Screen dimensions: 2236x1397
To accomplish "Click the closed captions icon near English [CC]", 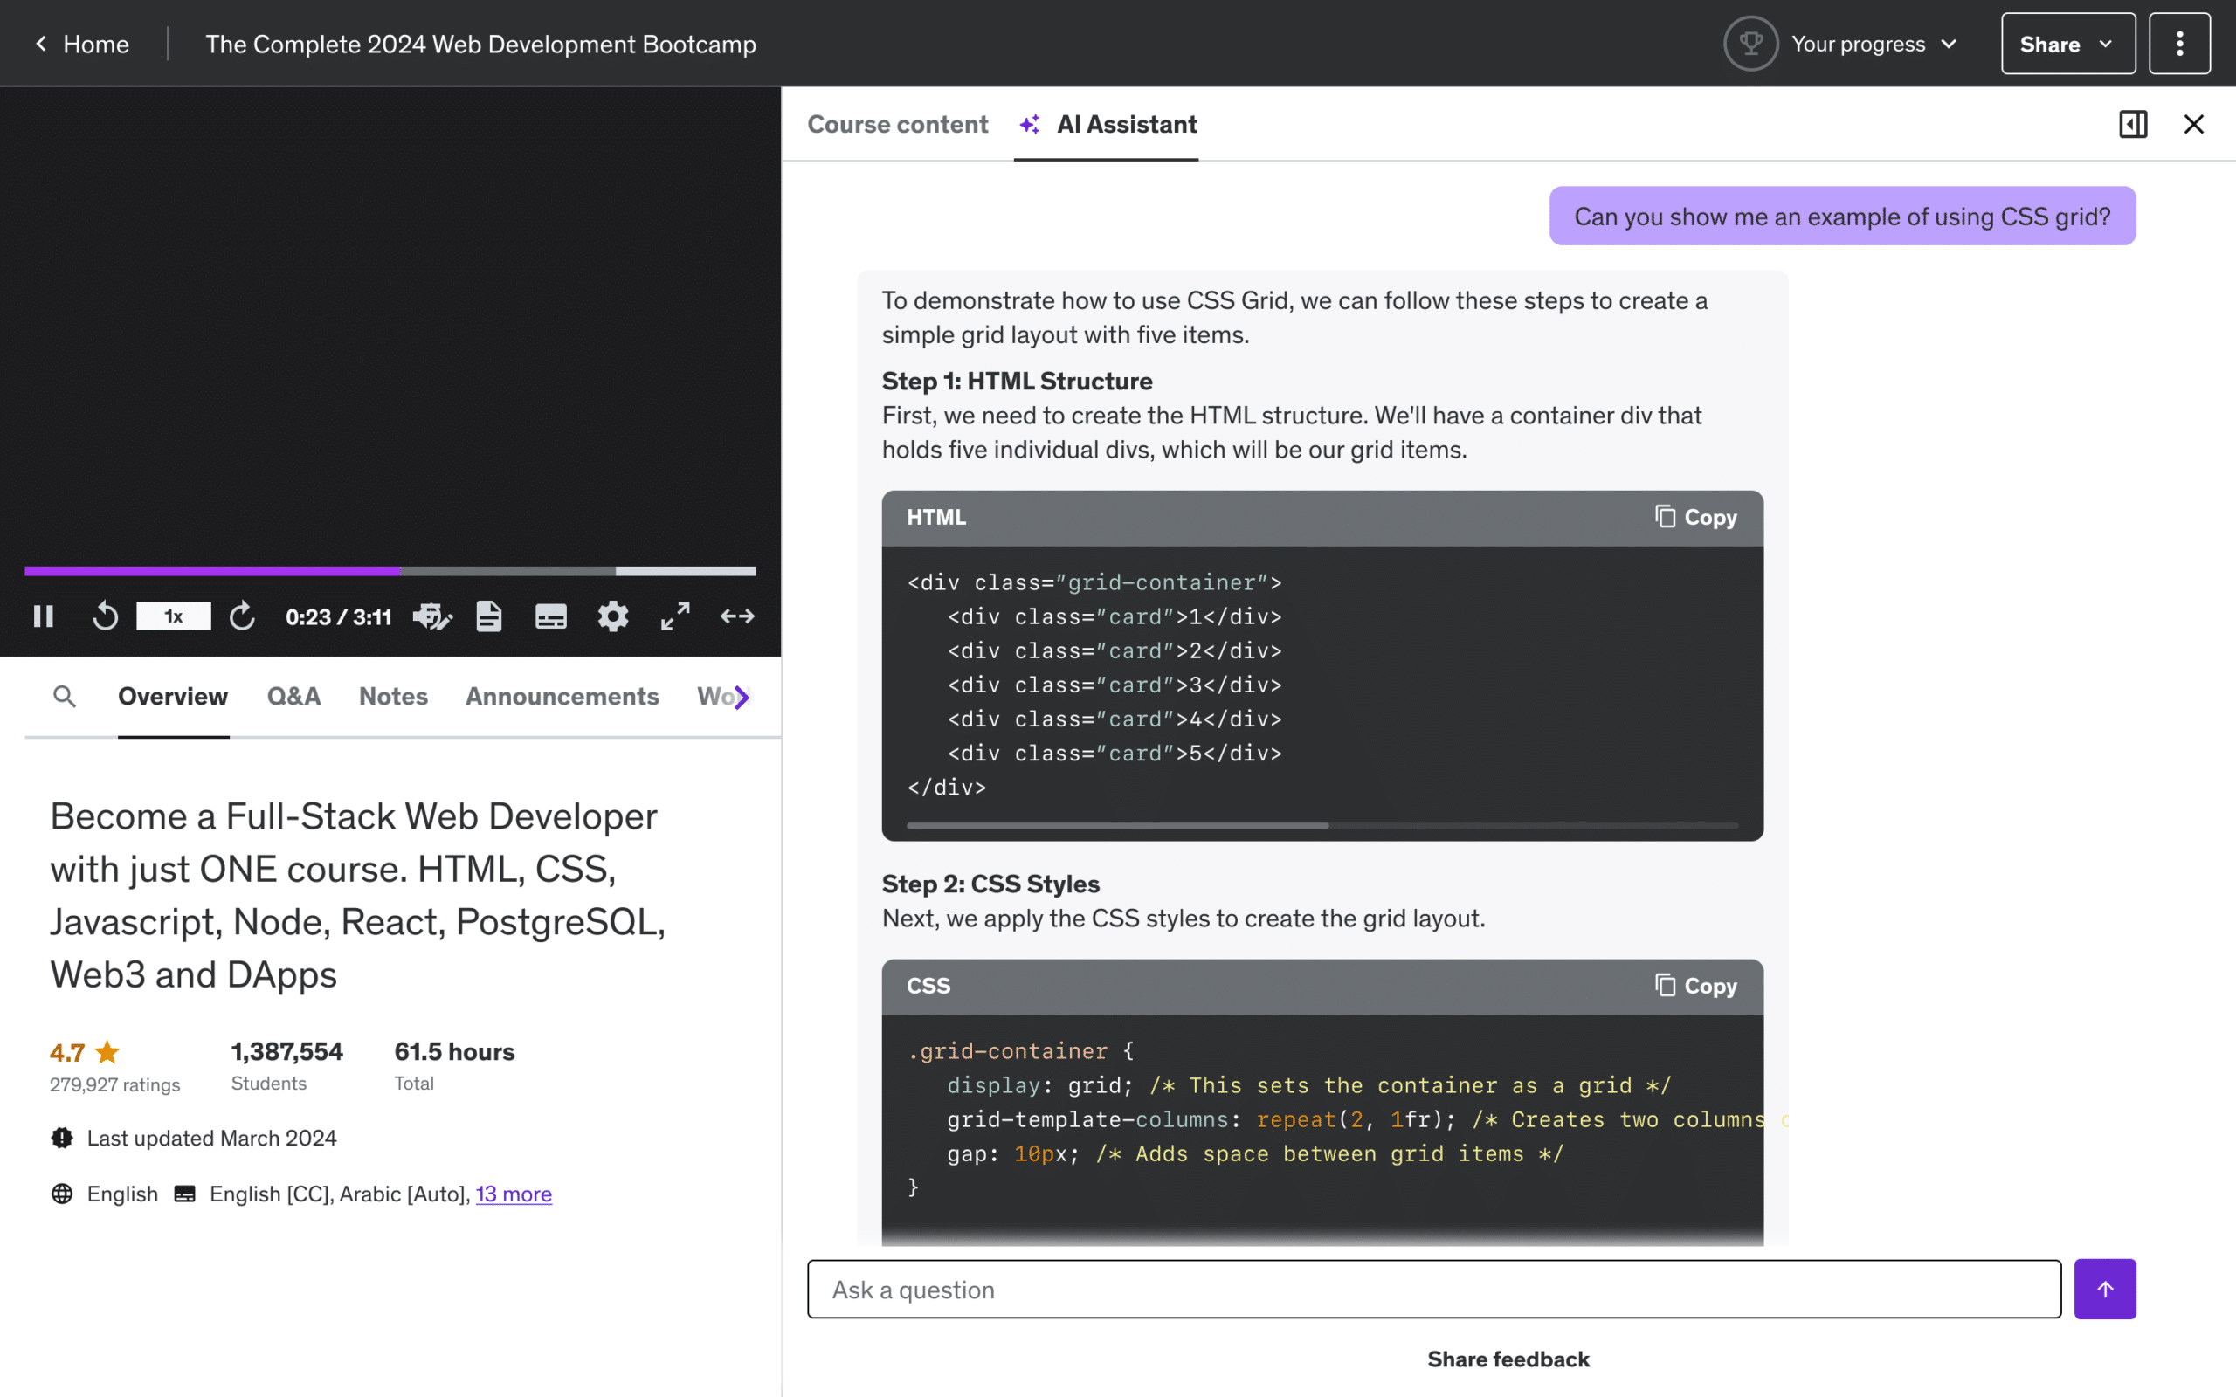I will (185, 1194).
